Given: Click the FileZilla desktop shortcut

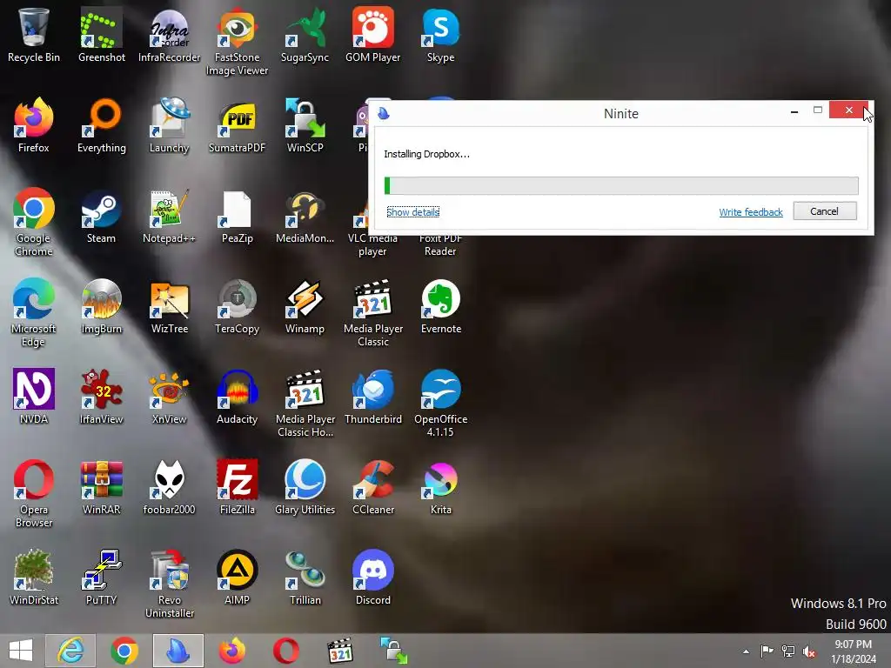Looking at the screenshot, I should 237,487.
